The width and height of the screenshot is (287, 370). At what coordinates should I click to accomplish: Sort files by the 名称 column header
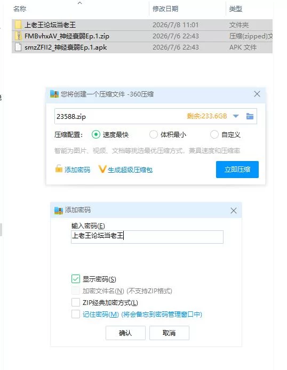(x=20, y=9)
